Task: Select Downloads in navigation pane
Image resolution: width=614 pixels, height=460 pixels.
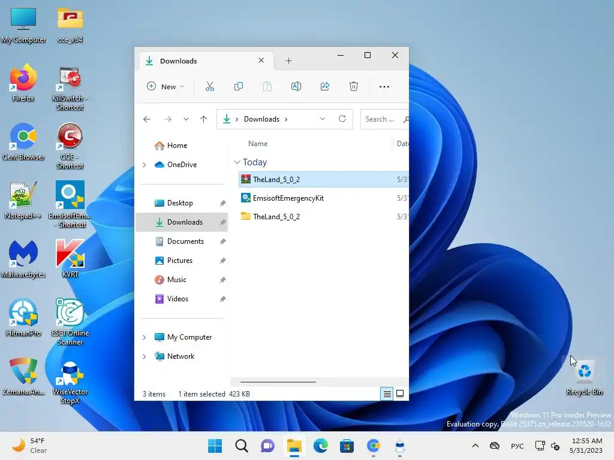Action: point(182,222)
